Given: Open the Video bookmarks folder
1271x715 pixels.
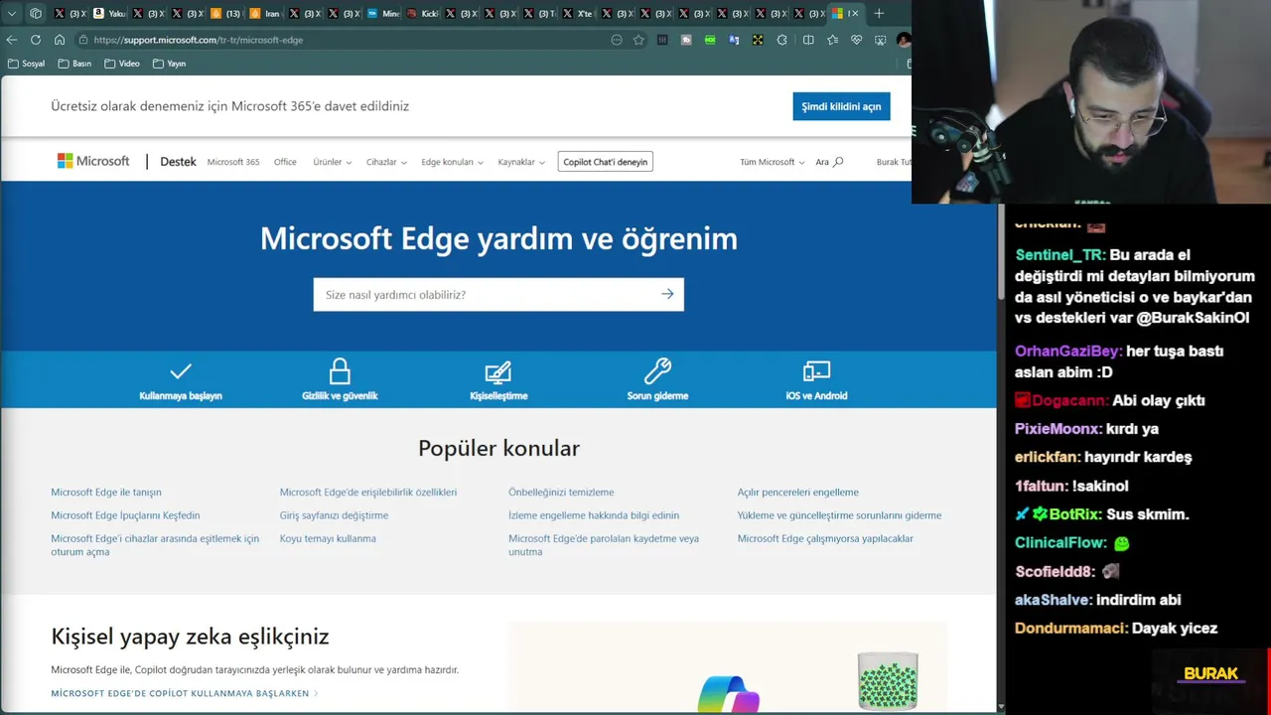Looking at the screenshot, I should [122, 64].
